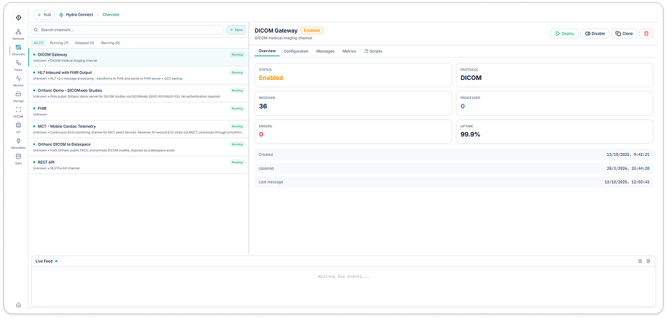Clone the DICOM Gateway channel
Viewport: 667px width, 319px height.
(x=624, y=34)
